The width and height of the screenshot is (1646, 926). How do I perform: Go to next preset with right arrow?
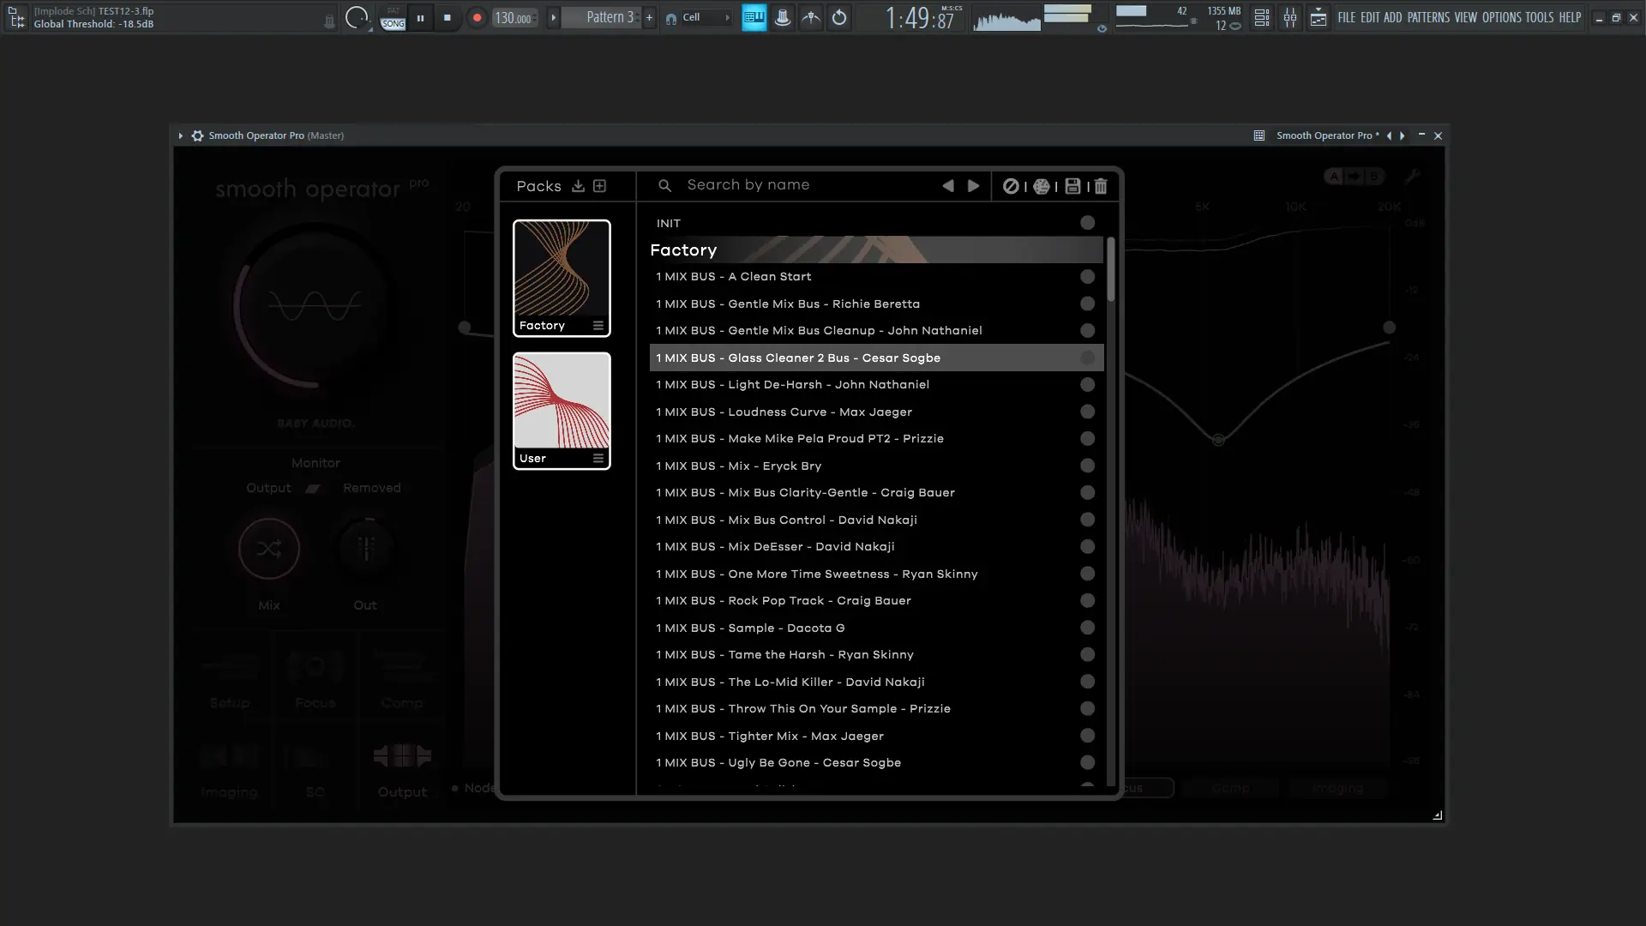point(973,186)
